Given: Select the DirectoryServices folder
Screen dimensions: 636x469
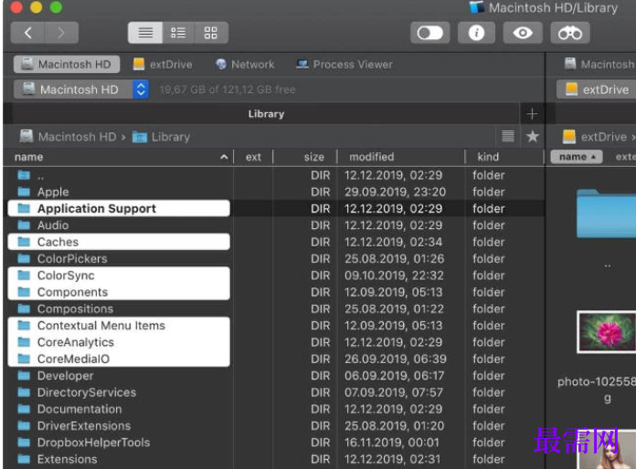Looking at the screenshot, I should [x=274, y=392].
